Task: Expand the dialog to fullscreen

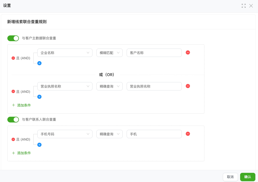Action: 244,6
